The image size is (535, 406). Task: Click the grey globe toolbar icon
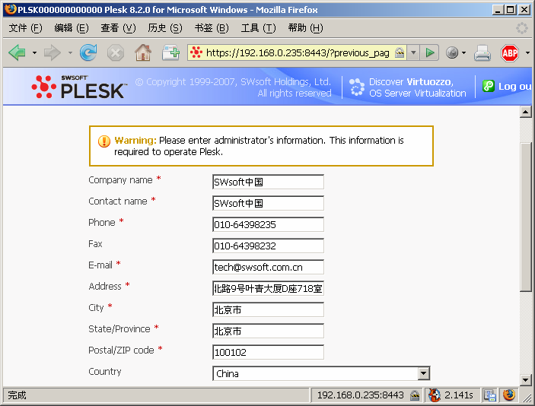452,52
